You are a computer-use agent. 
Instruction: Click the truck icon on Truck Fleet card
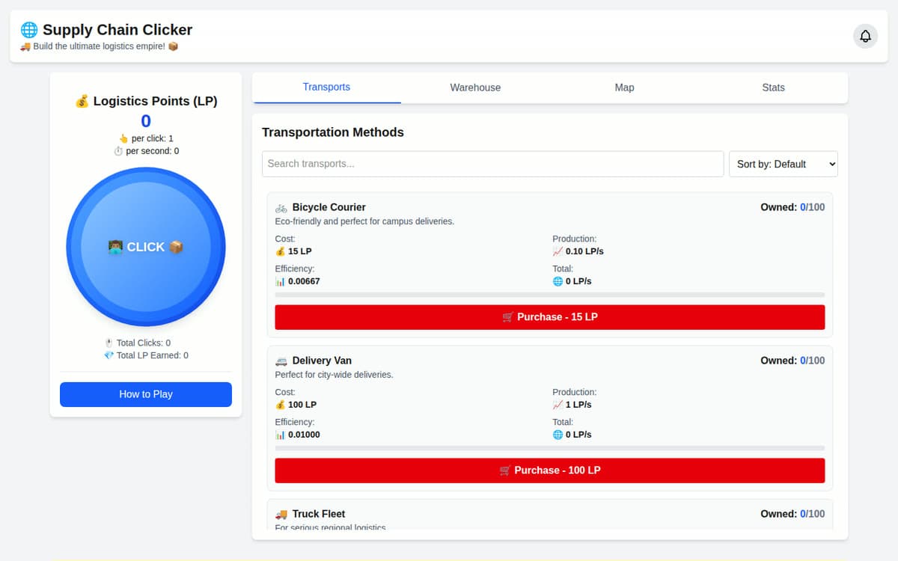(x=281, y=514)
